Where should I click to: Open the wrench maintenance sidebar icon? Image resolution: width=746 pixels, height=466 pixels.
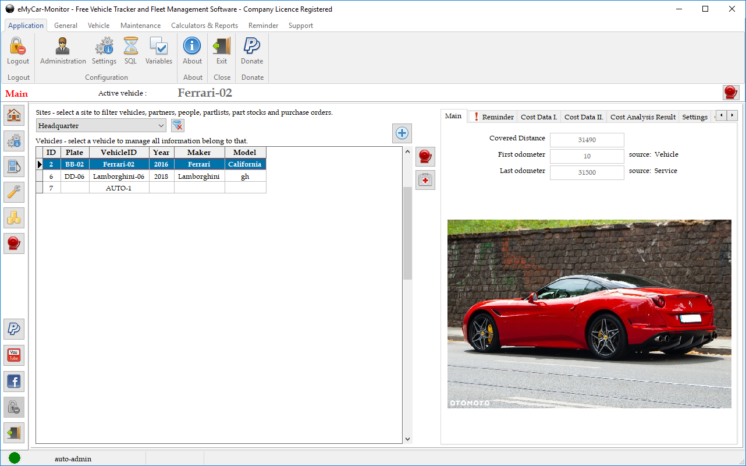click(15, 192)
